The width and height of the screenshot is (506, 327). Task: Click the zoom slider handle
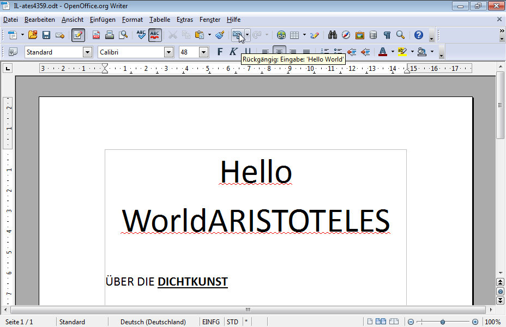443,322
